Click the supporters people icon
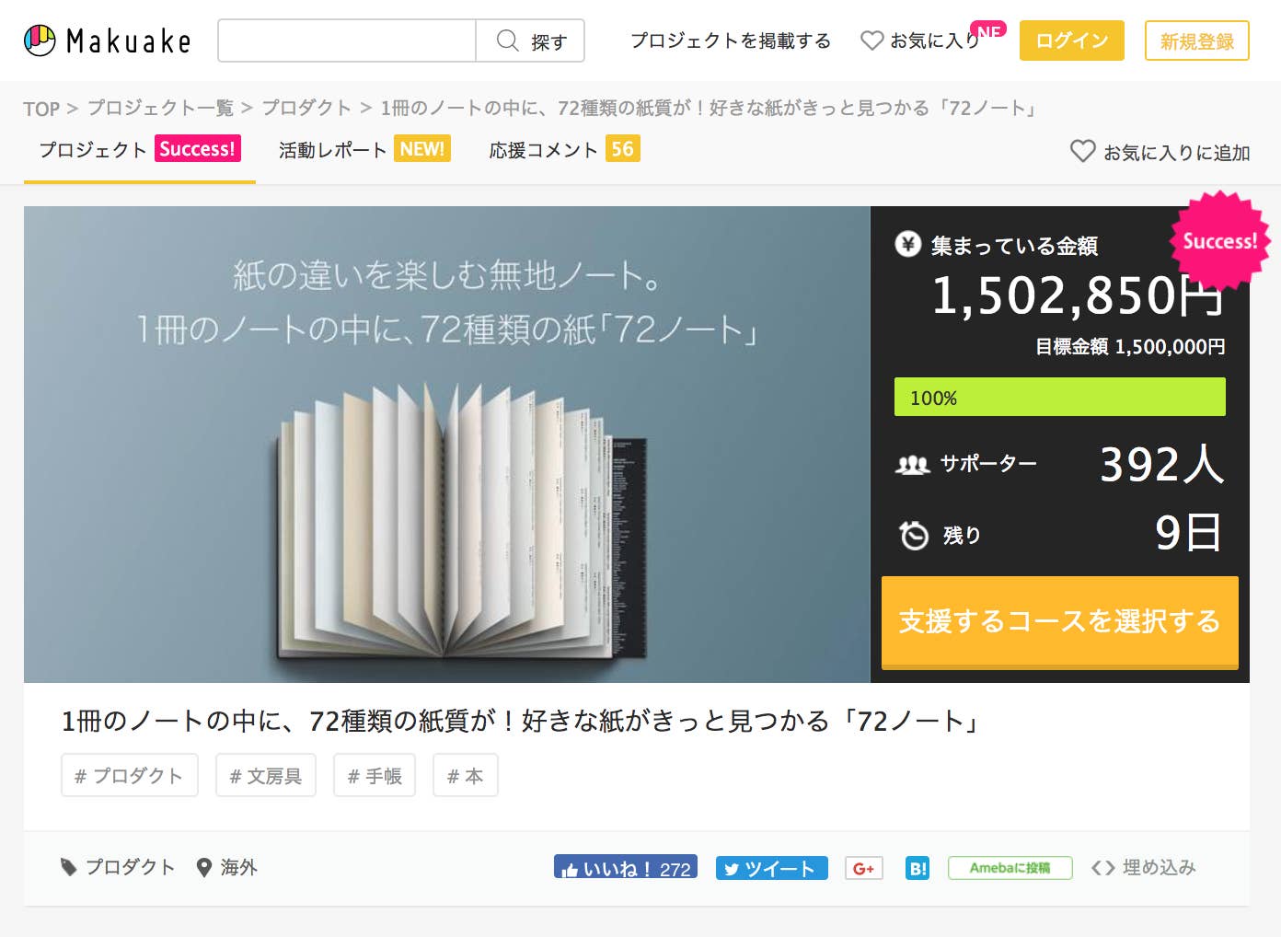Screen dimensions: 1281x937 coord(913,464)
